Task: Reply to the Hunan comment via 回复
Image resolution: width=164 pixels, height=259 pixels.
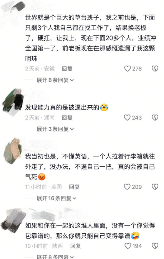Action: pos(67,118)
